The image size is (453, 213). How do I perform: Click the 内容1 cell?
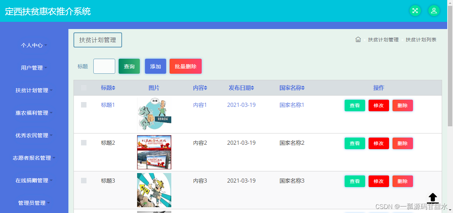click(200, 105)
